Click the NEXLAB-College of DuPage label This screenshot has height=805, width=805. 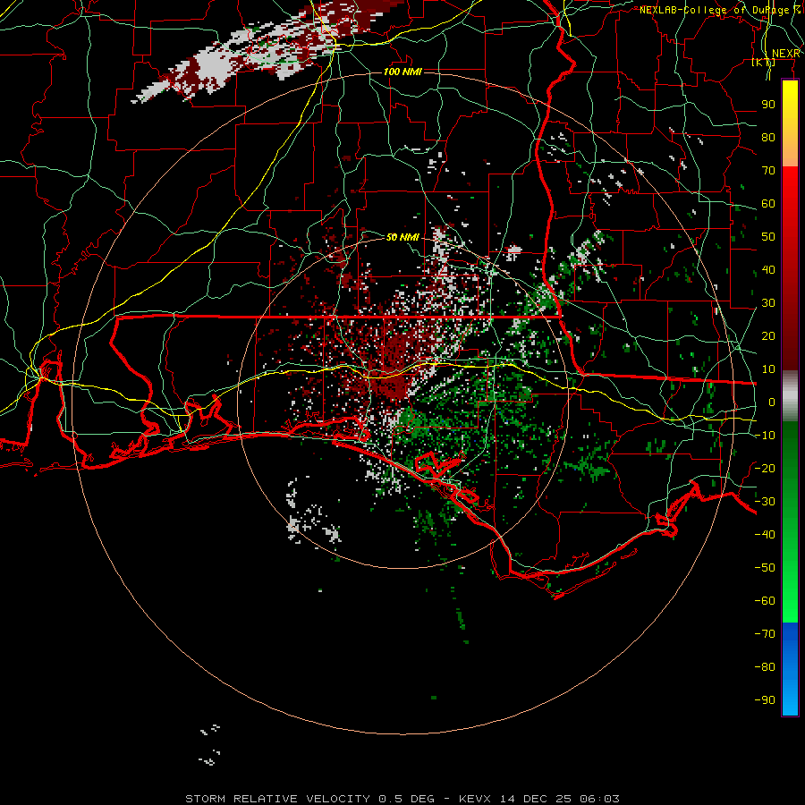[719, 10]
